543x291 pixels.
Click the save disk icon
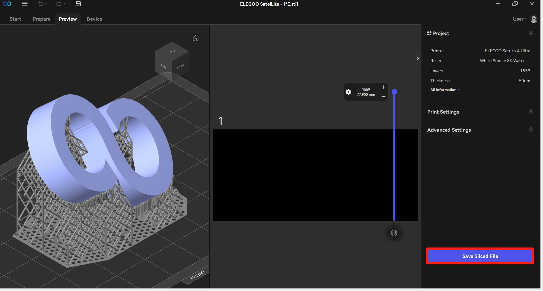pos(78,4)
